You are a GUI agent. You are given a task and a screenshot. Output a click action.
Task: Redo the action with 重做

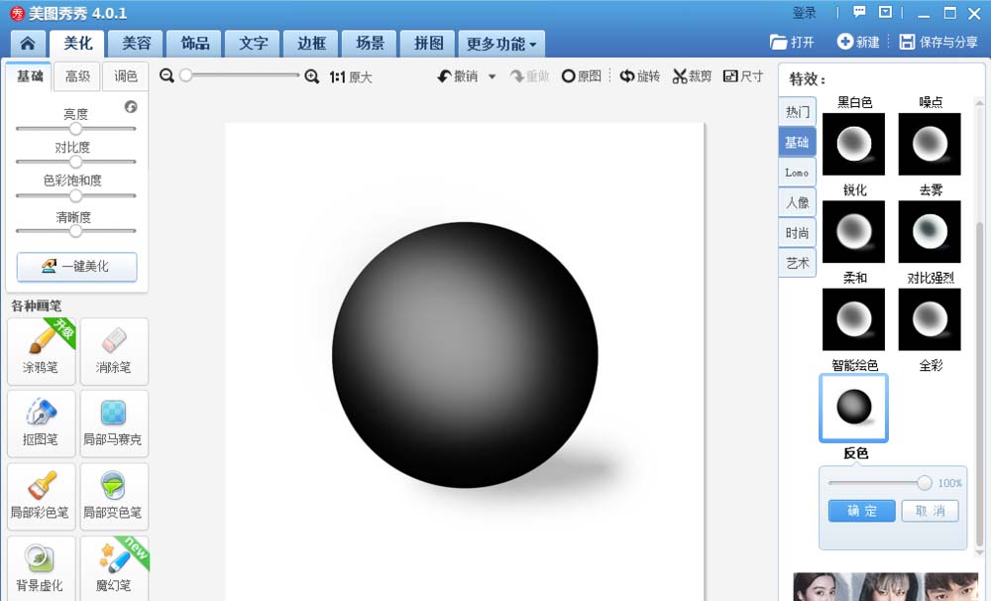pyautogui.click(x=529, y=76)
